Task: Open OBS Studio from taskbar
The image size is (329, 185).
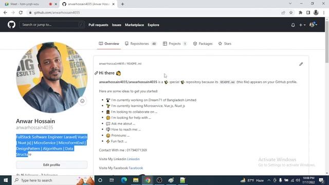Action: [159, 180]
